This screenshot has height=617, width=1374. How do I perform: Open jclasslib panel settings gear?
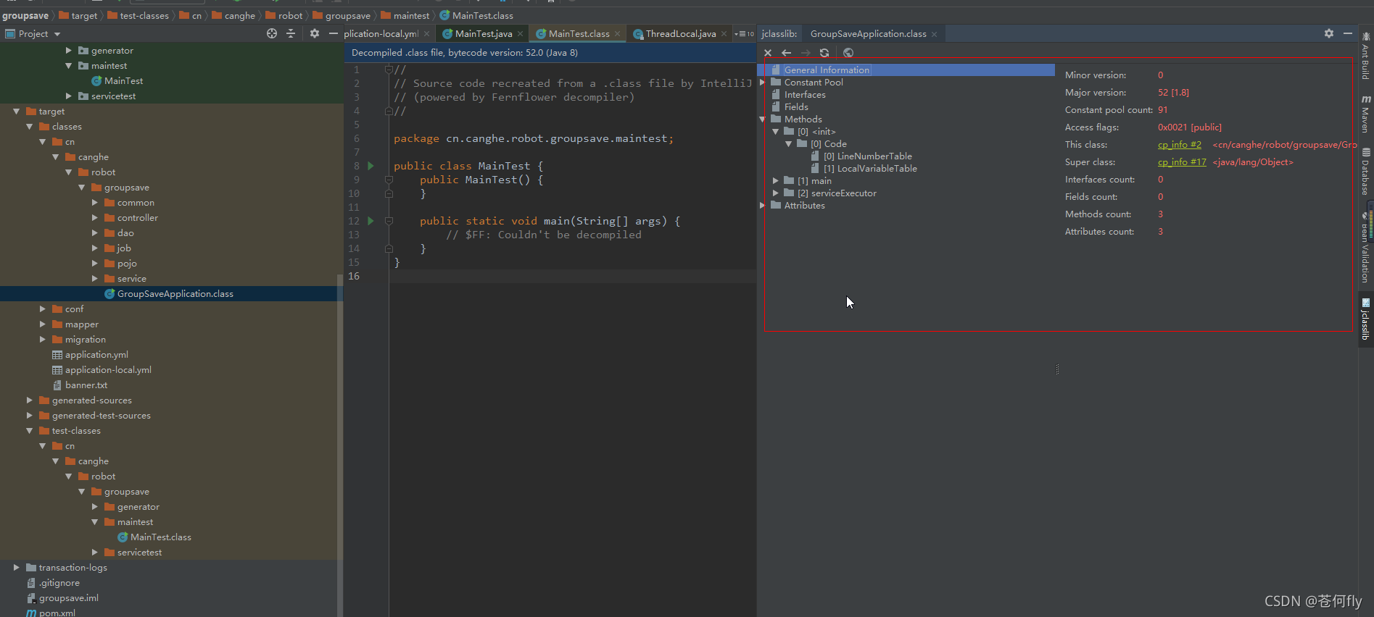(x=1329, y=33)
